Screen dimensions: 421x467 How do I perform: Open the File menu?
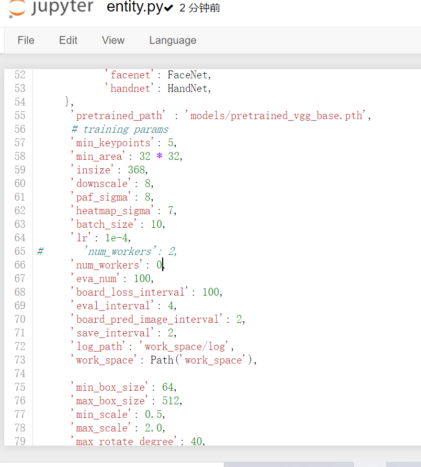coord(26,40)
